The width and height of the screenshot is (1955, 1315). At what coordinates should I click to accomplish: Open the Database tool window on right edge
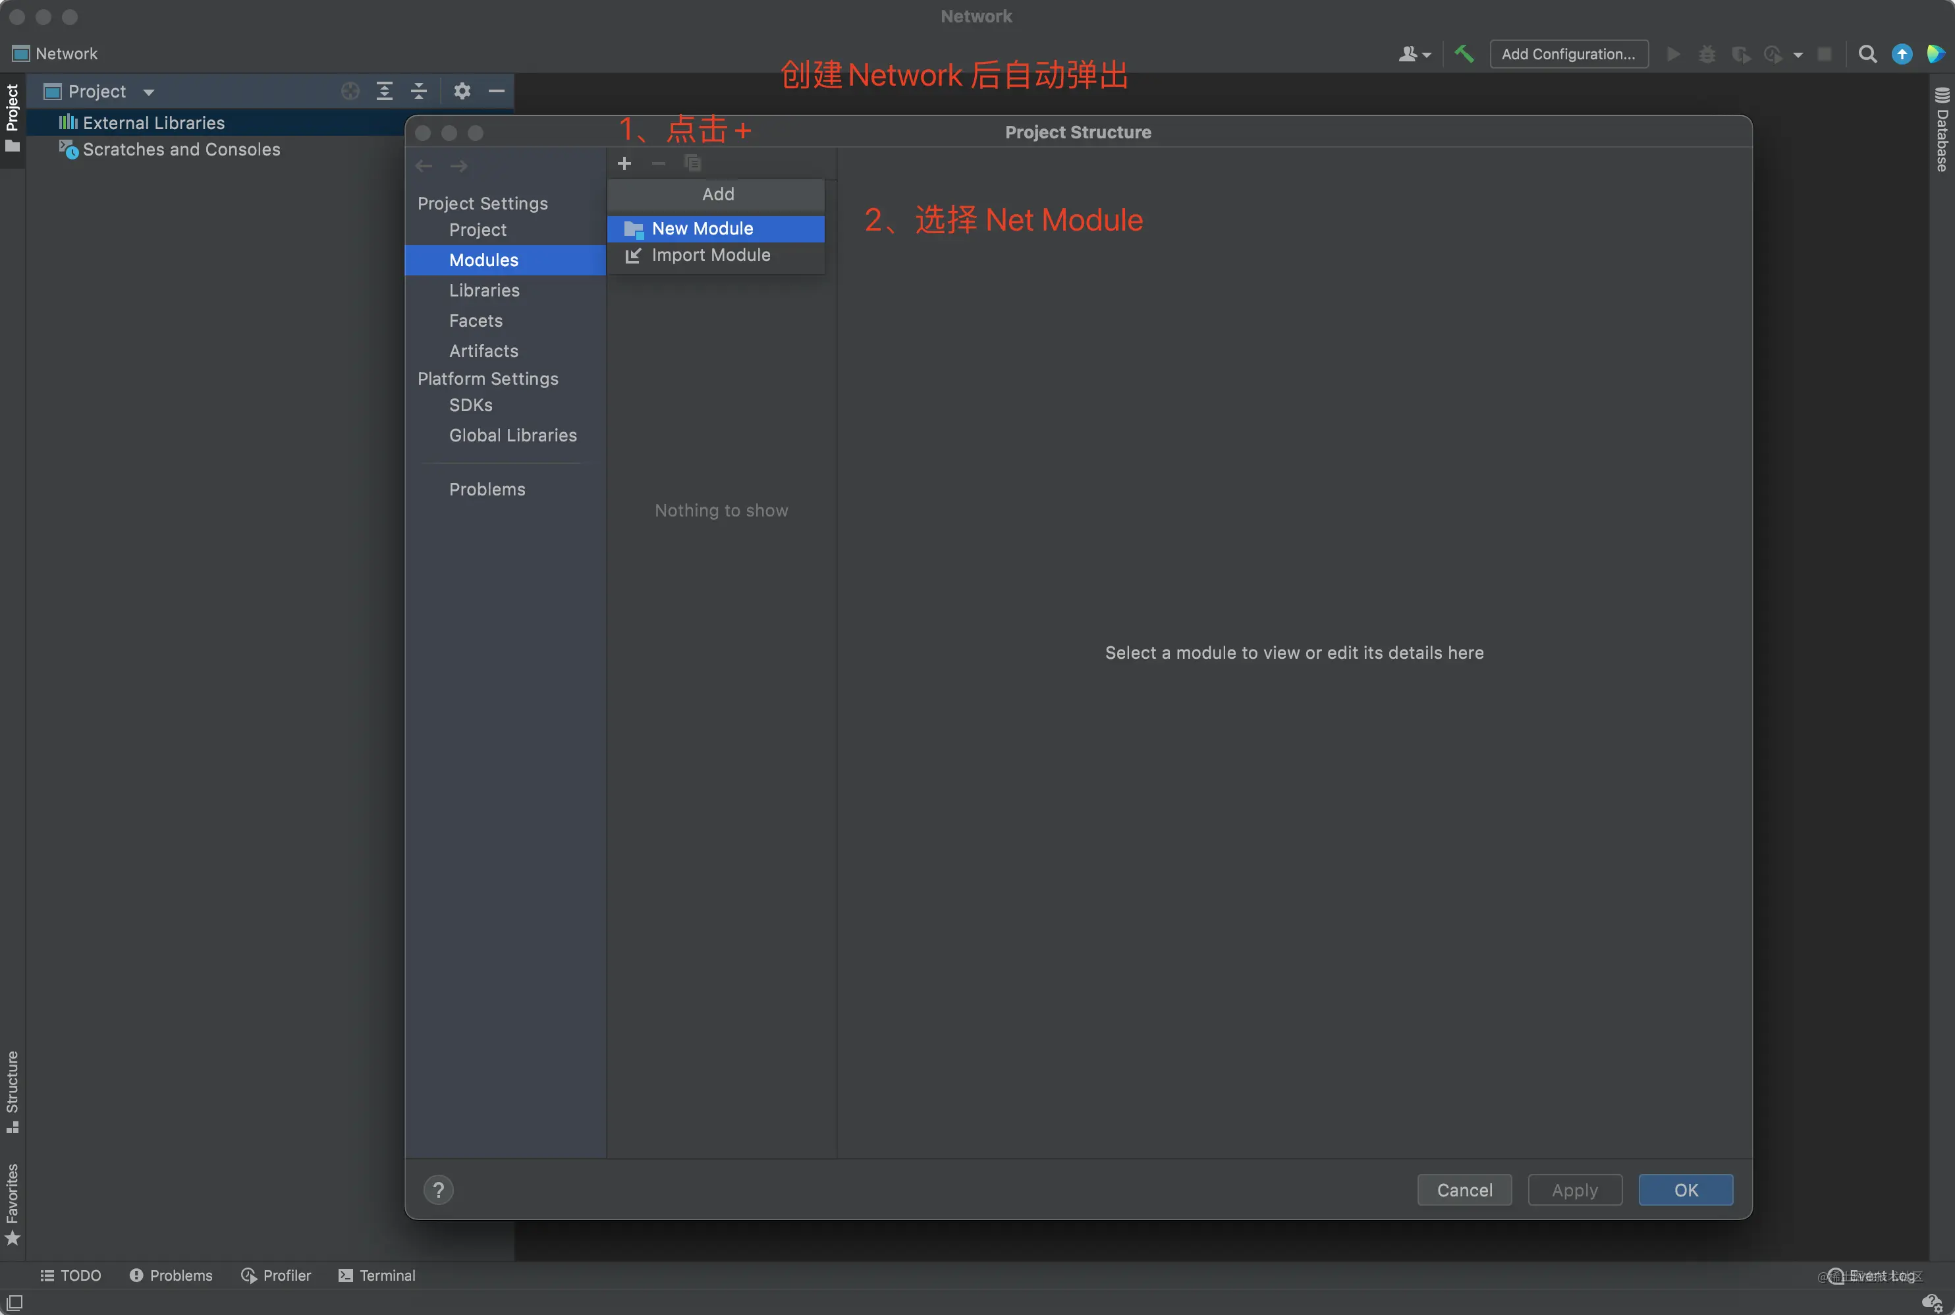(x=1942, y=130)
